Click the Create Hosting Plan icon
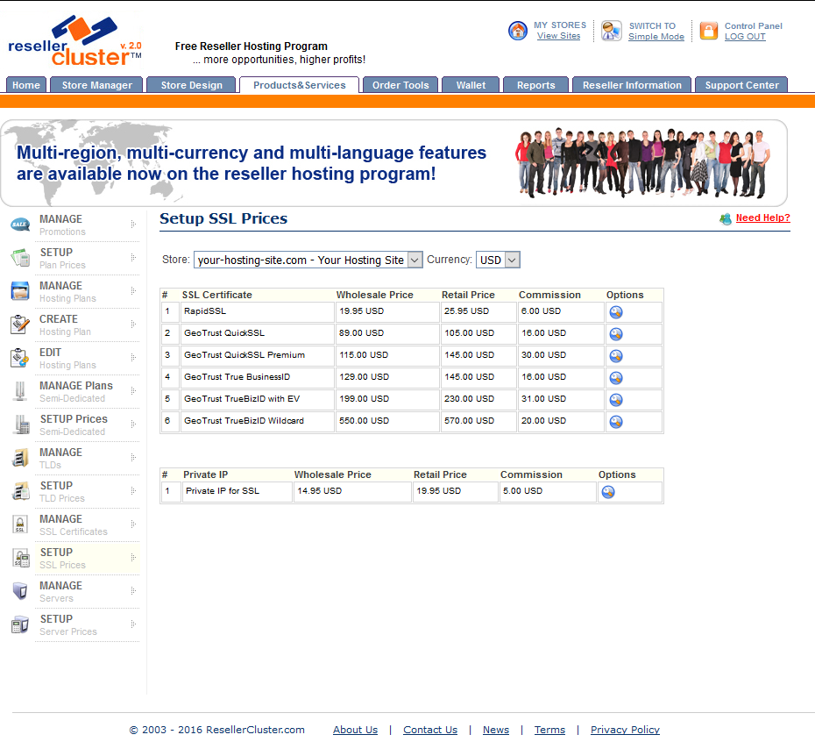 coord(20,325)
